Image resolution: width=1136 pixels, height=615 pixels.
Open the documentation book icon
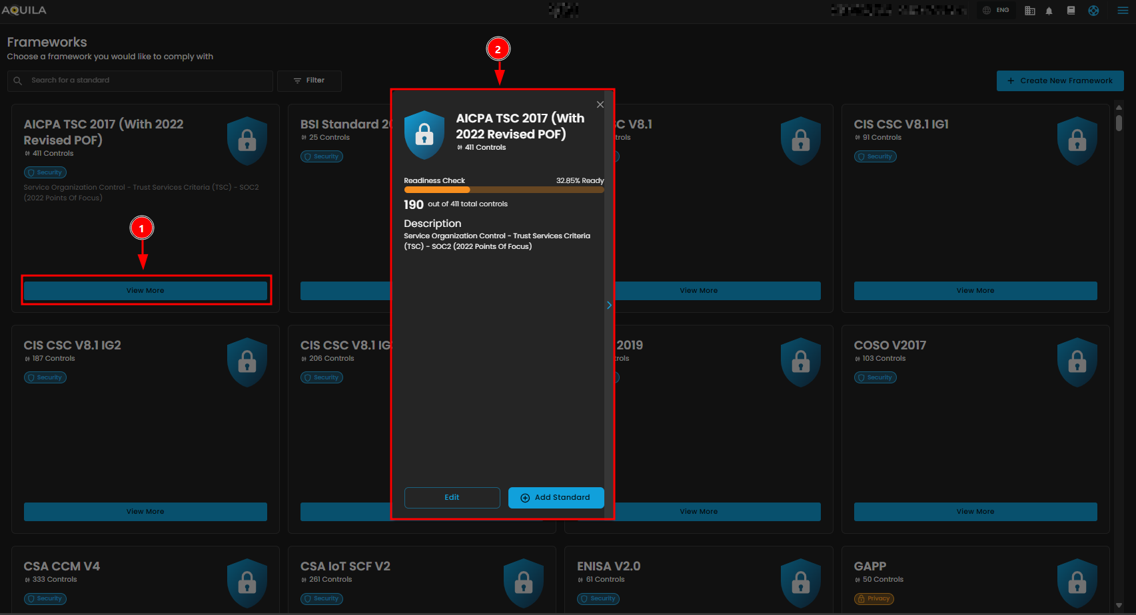pyautogui.click(x=1071, y=11)
